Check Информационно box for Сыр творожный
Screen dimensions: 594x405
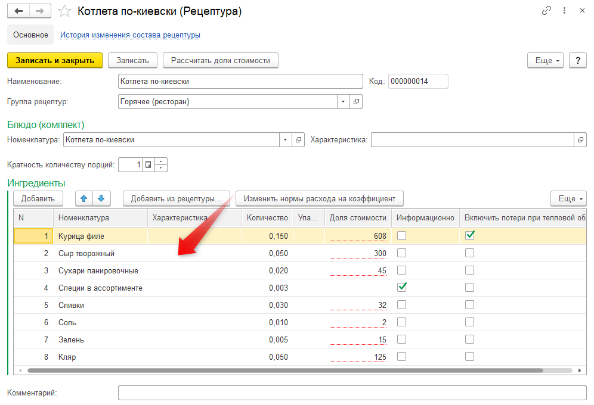point(402,253)
